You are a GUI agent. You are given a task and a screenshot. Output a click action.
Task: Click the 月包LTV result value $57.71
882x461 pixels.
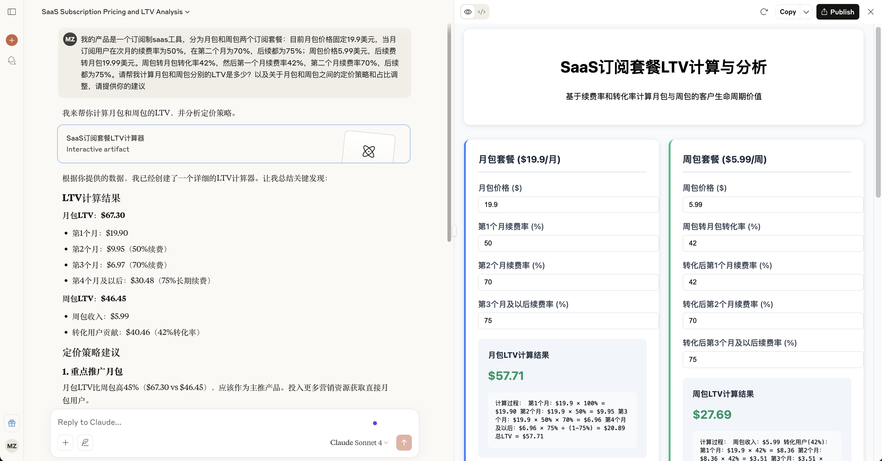pyautogui.click(x=506, y=376)
